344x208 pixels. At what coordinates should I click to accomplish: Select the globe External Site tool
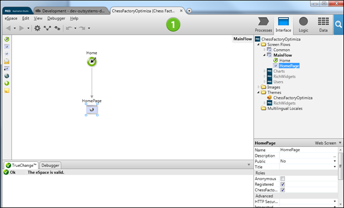pyautogui.click(x=7, y=76)
